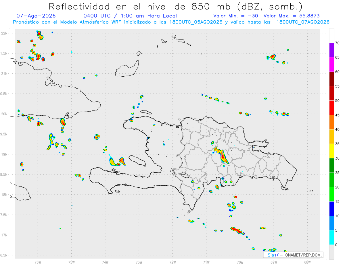The width and height of the screenshot is (345, 266).
Task: Click the latitude axis label '19N'
Action: (x=5, y=154)
